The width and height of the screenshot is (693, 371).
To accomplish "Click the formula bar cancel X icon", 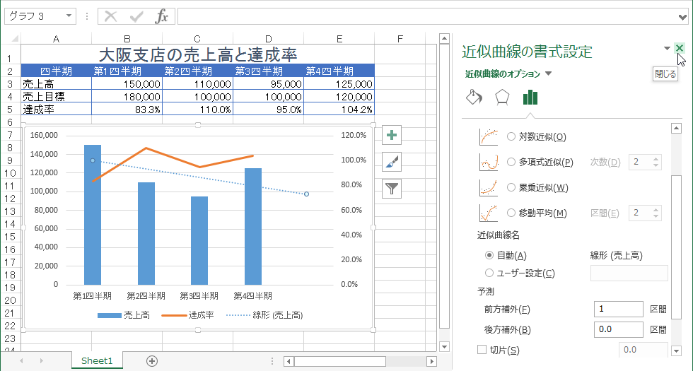I will tap(110, 17).
